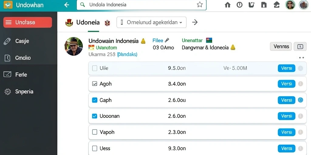Open the rightmost profile avatar
The image size is (311, 155).
pos(303,5)
